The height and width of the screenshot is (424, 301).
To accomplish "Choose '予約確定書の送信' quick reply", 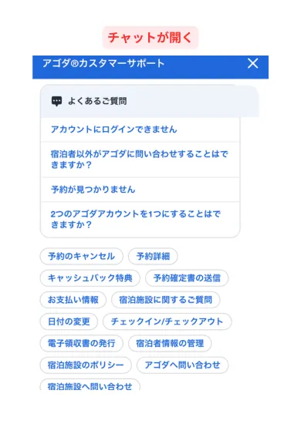I will (x=187, y=278).
